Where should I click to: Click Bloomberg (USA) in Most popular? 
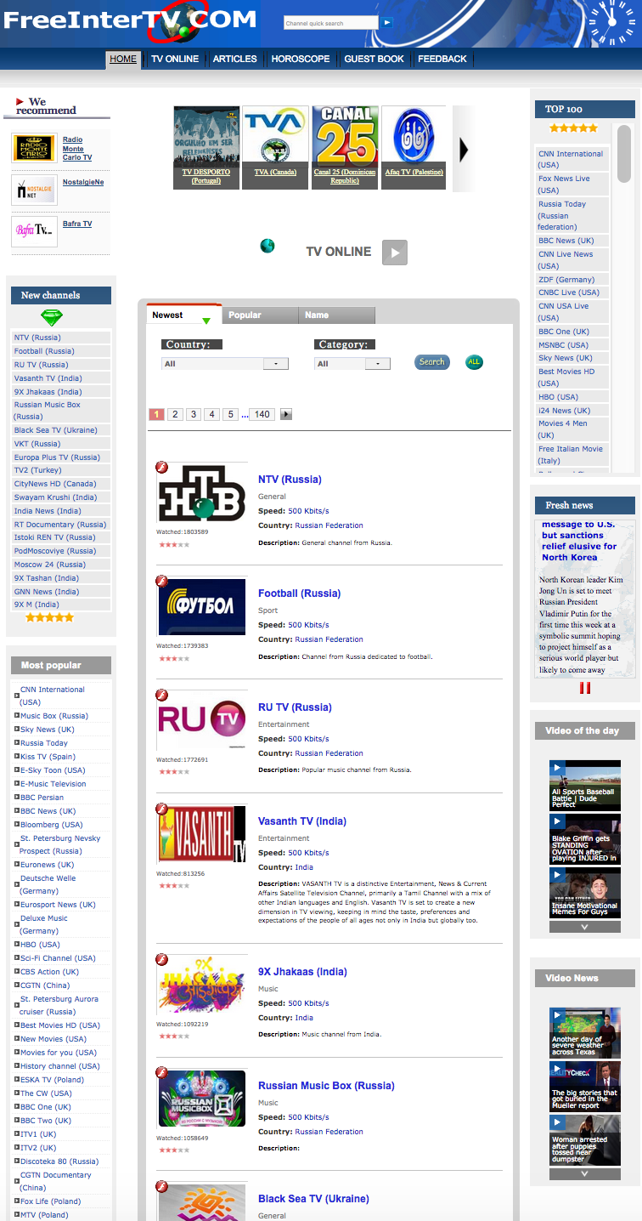click(52, 825)
